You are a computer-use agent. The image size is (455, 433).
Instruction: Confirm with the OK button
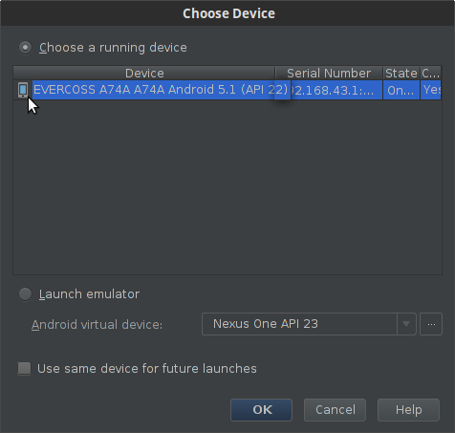(261, 410)
